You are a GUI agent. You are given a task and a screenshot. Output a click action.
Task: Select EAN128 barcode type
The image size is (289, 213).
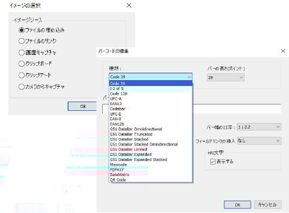click(151, 124)
